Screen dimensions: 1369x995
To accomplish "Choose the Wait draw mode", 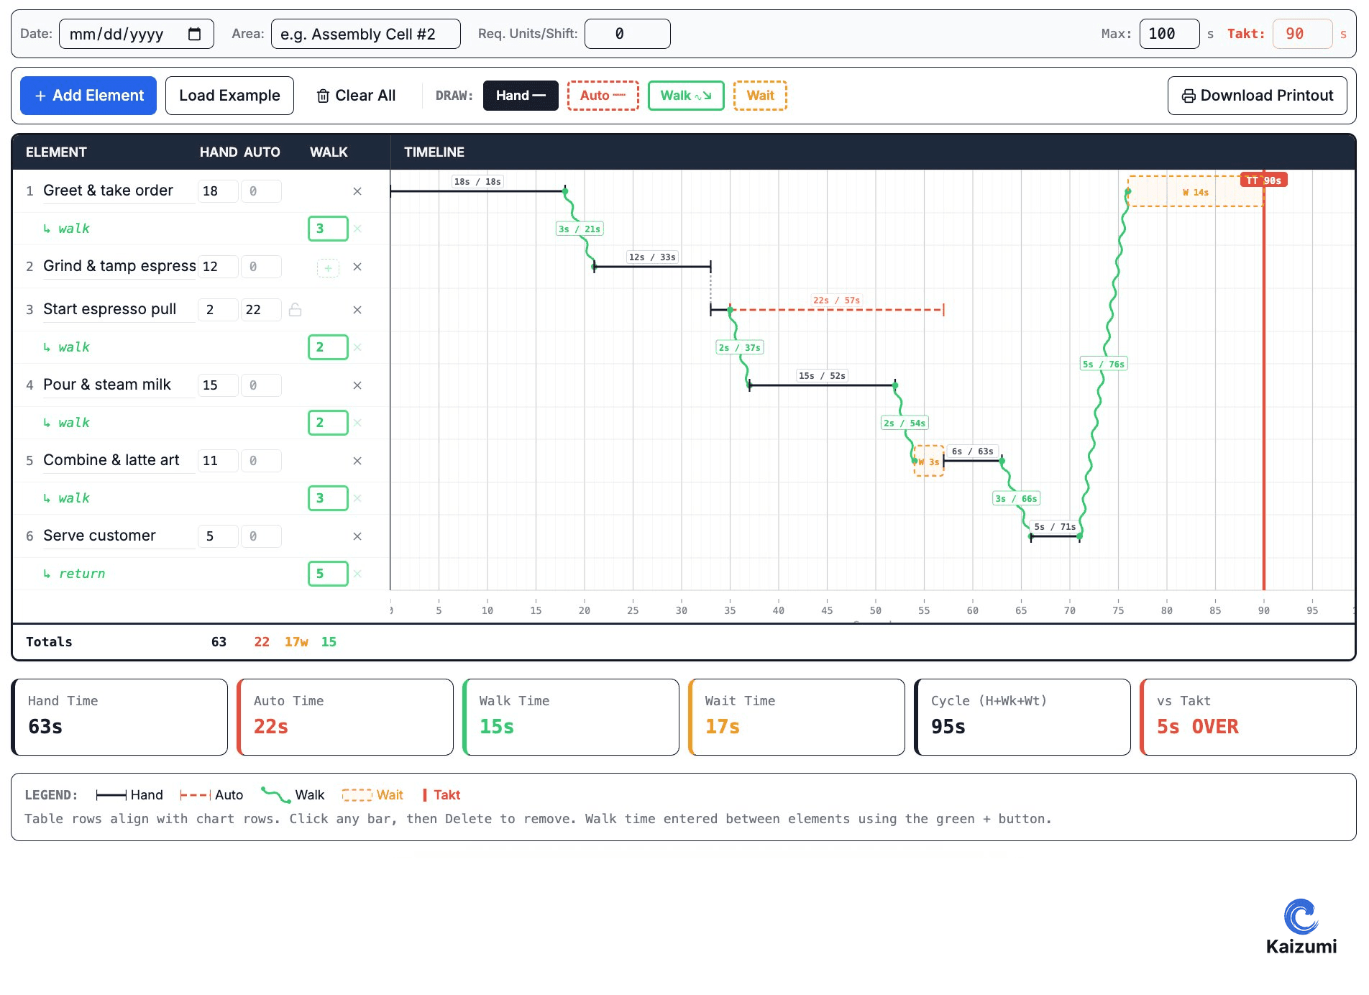I will coord(760,96).
